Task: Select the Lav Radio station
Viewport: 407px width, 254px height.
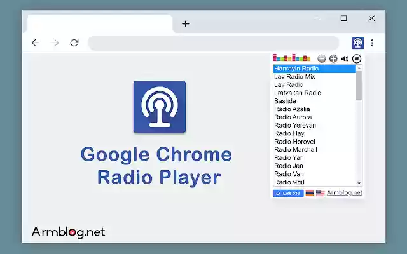Action: pyautogui.click(x=315, y=84)
